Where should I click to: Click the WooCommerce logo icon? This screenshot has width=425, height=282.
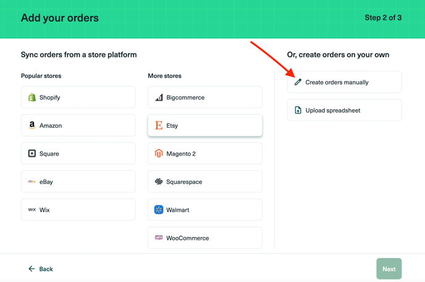[x=159, y=238]
